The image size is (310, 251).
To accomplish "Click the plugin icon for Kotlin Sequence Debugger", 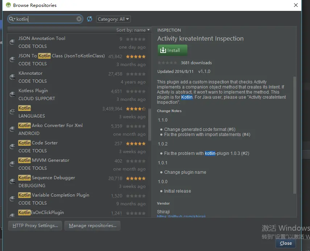I will click(x=12, y=181).
